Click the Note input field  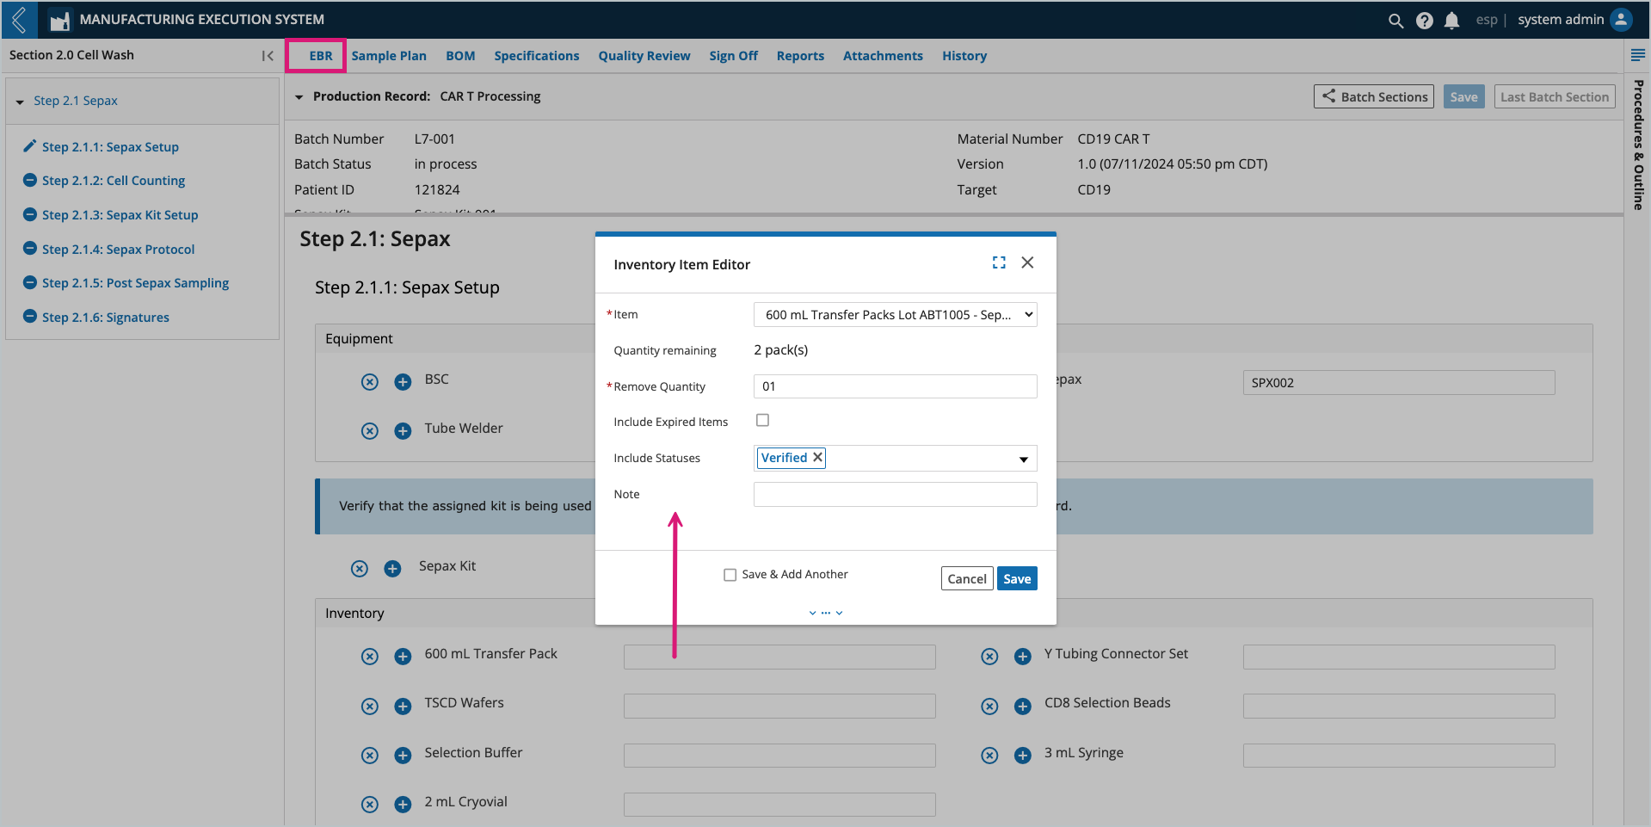[896, 495]
